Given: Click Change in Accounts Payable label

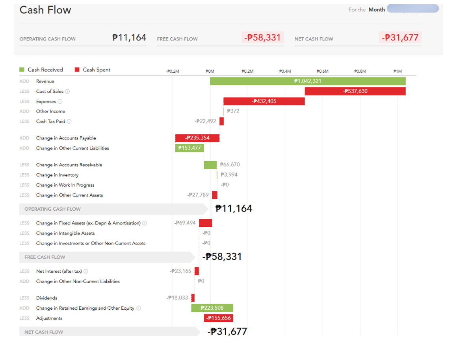Looking at the screenshot, I should [x=66, y=138].
